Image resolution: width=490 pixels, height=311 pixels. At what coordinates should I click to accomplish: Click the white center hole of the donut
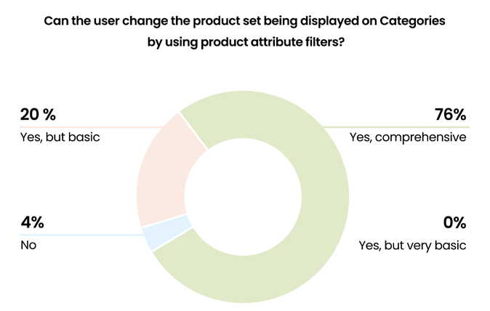(x=243, y=197)
